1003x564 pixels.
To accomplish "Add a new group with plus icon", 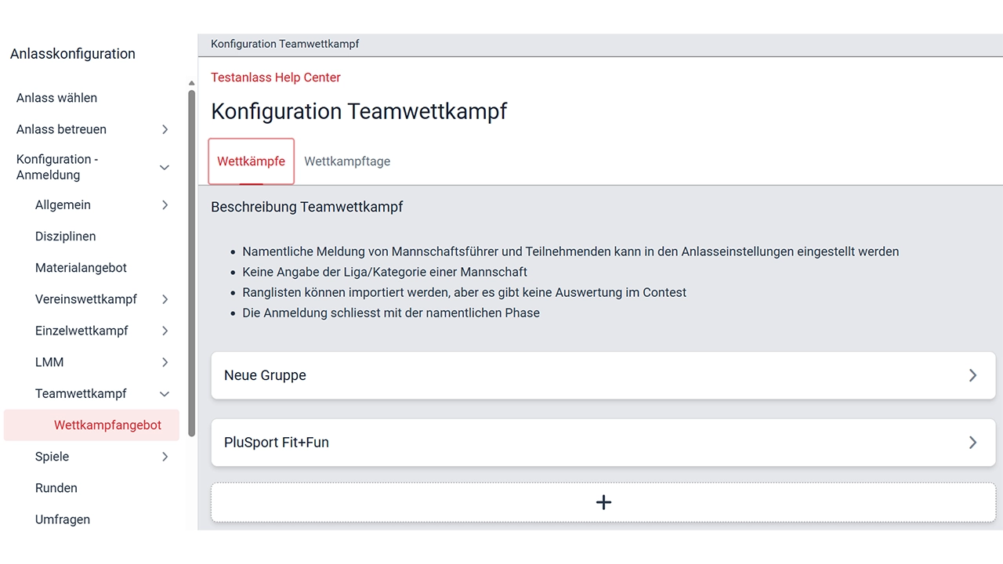I will coord(603,502).
